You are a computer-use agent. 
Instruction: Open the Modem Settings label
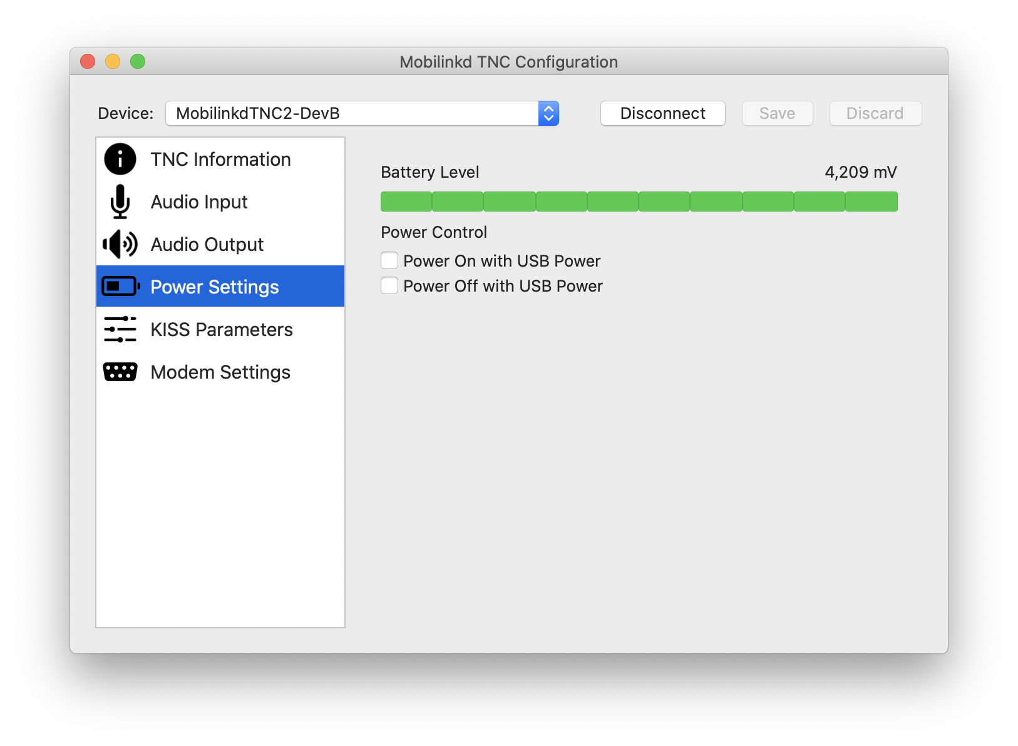click(220, 372)
